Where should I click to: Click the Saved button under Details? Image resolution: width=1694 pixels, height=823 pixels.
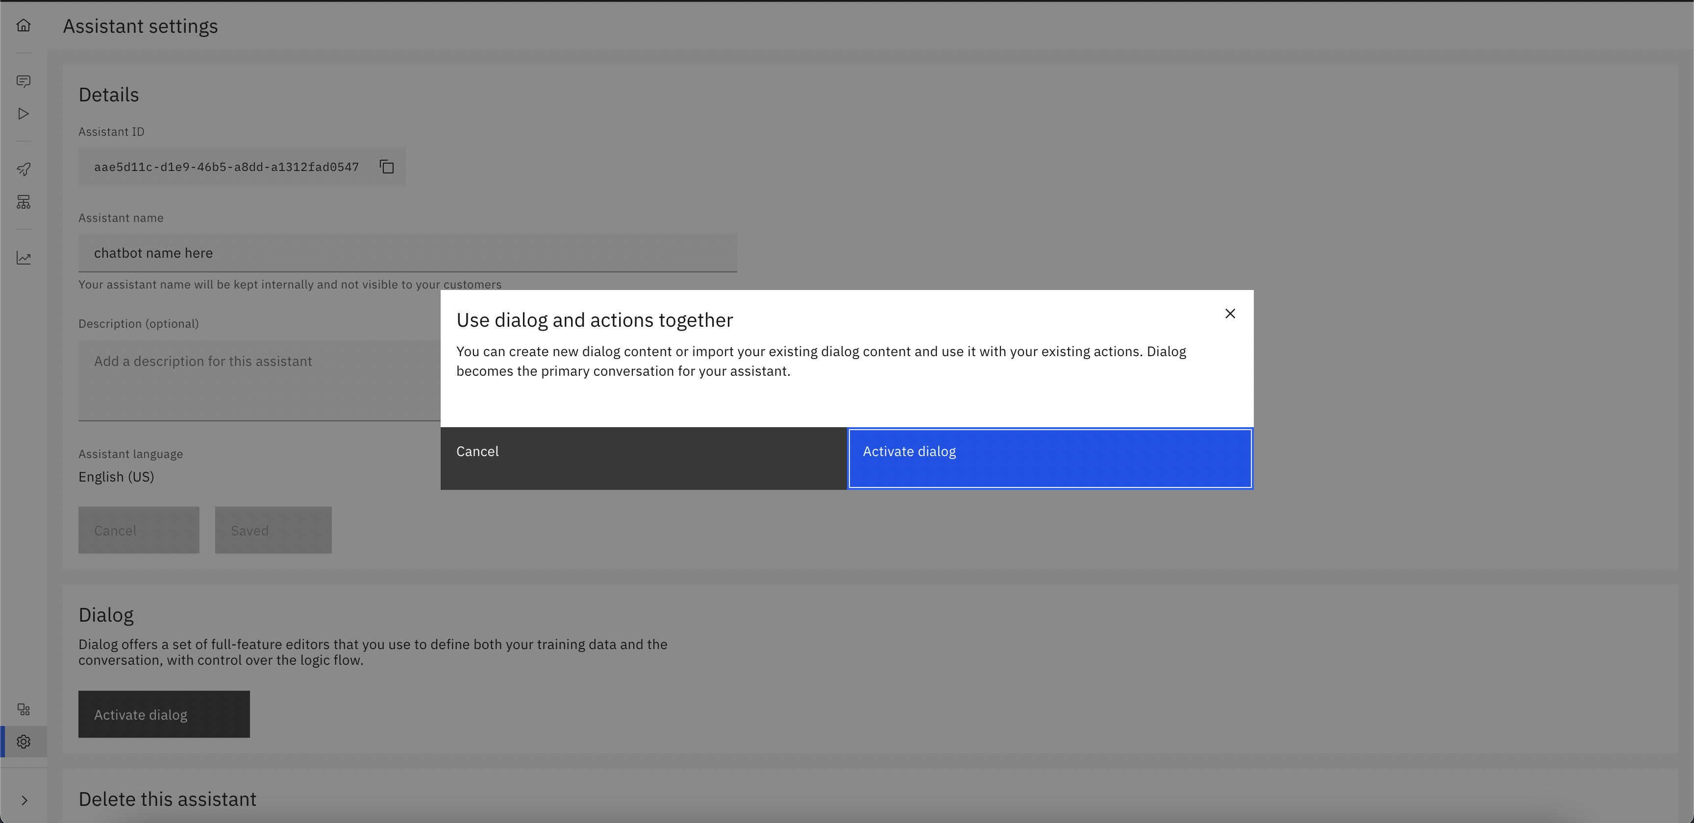click(x=273, y=531)
